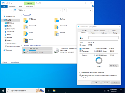This screenshot has height=93, width=125.
Task: Select the CD Drive (D:) disc icon
Action: (56, 51)
